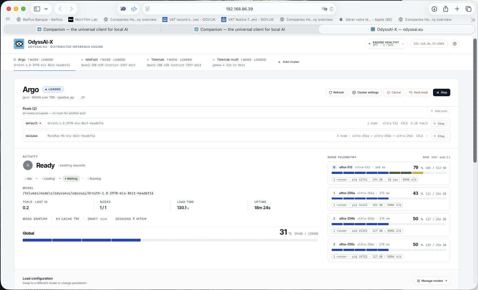Click the model path under MODEL

88,193
